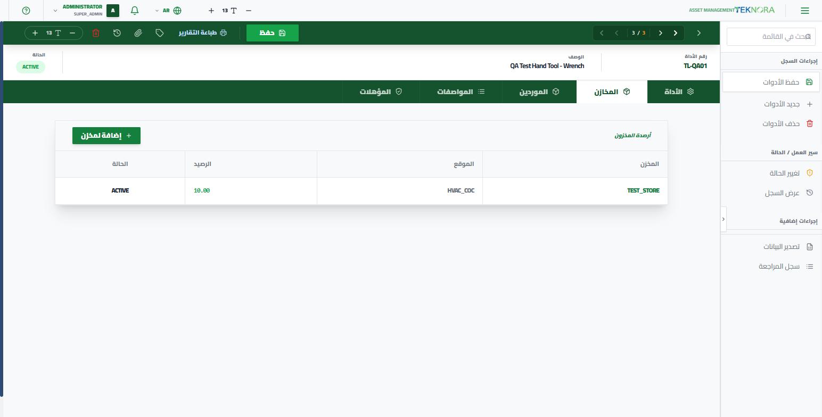Click the dim chevron at pager's left end

tap(602, 33)
